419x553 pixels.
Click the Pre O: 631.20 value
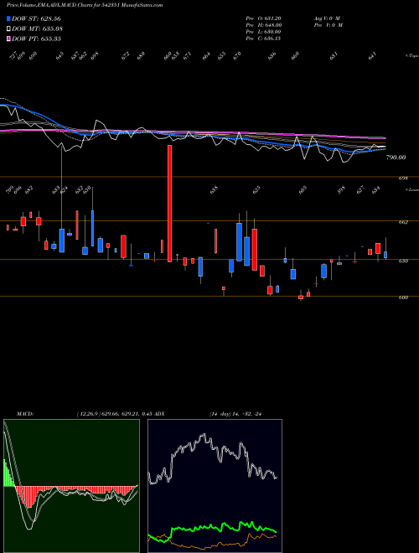point(263,18)
